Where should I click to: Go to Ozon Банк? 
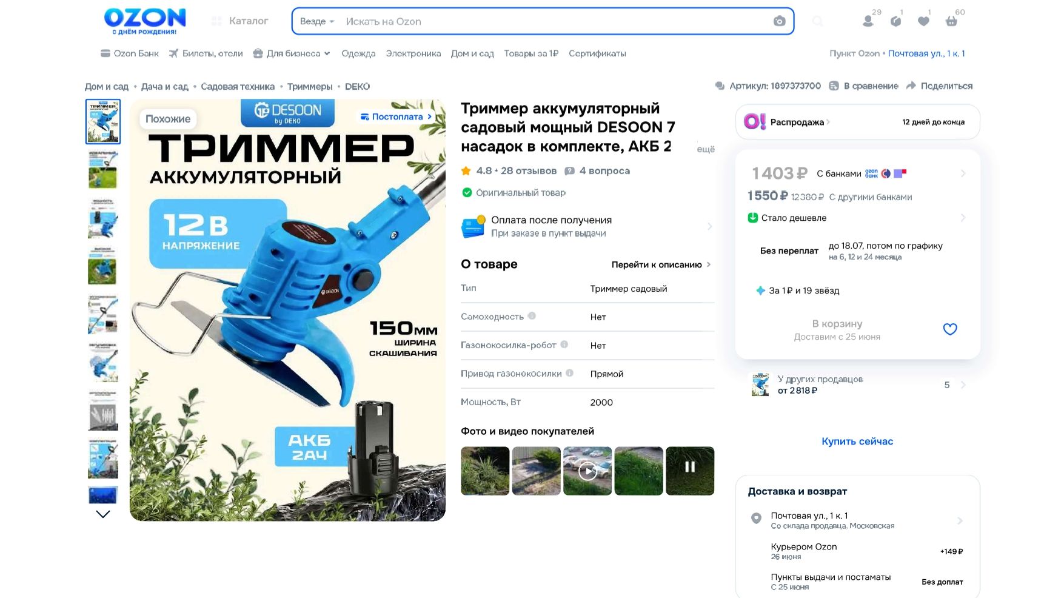[130, 53]
